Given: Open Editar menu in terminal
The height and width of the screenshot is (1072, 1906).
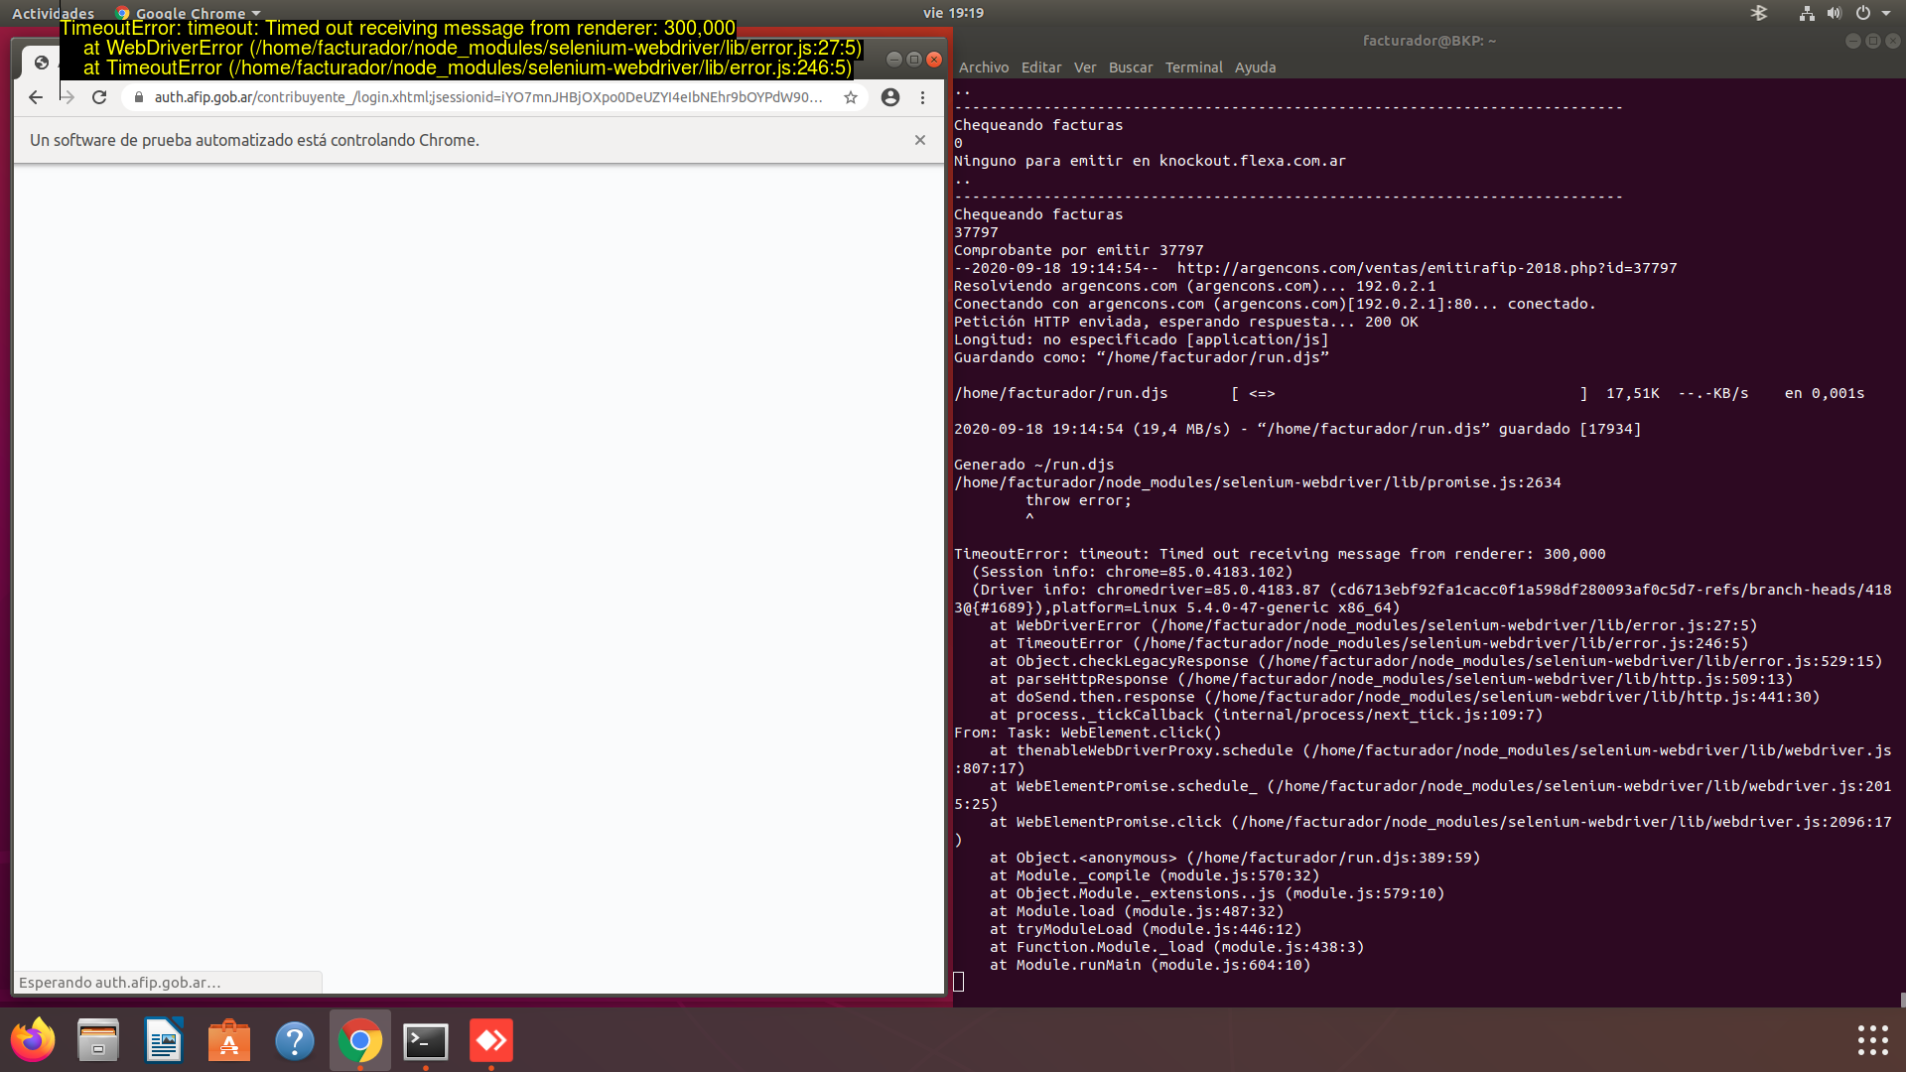Looking at the screenshot, I should pyautogui.click(x=1041, y=67).
